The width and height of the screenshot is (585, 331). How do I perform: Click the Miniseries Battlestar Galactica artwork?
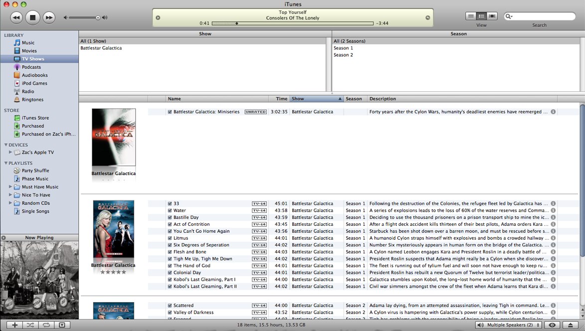click(x=114, y=137)
